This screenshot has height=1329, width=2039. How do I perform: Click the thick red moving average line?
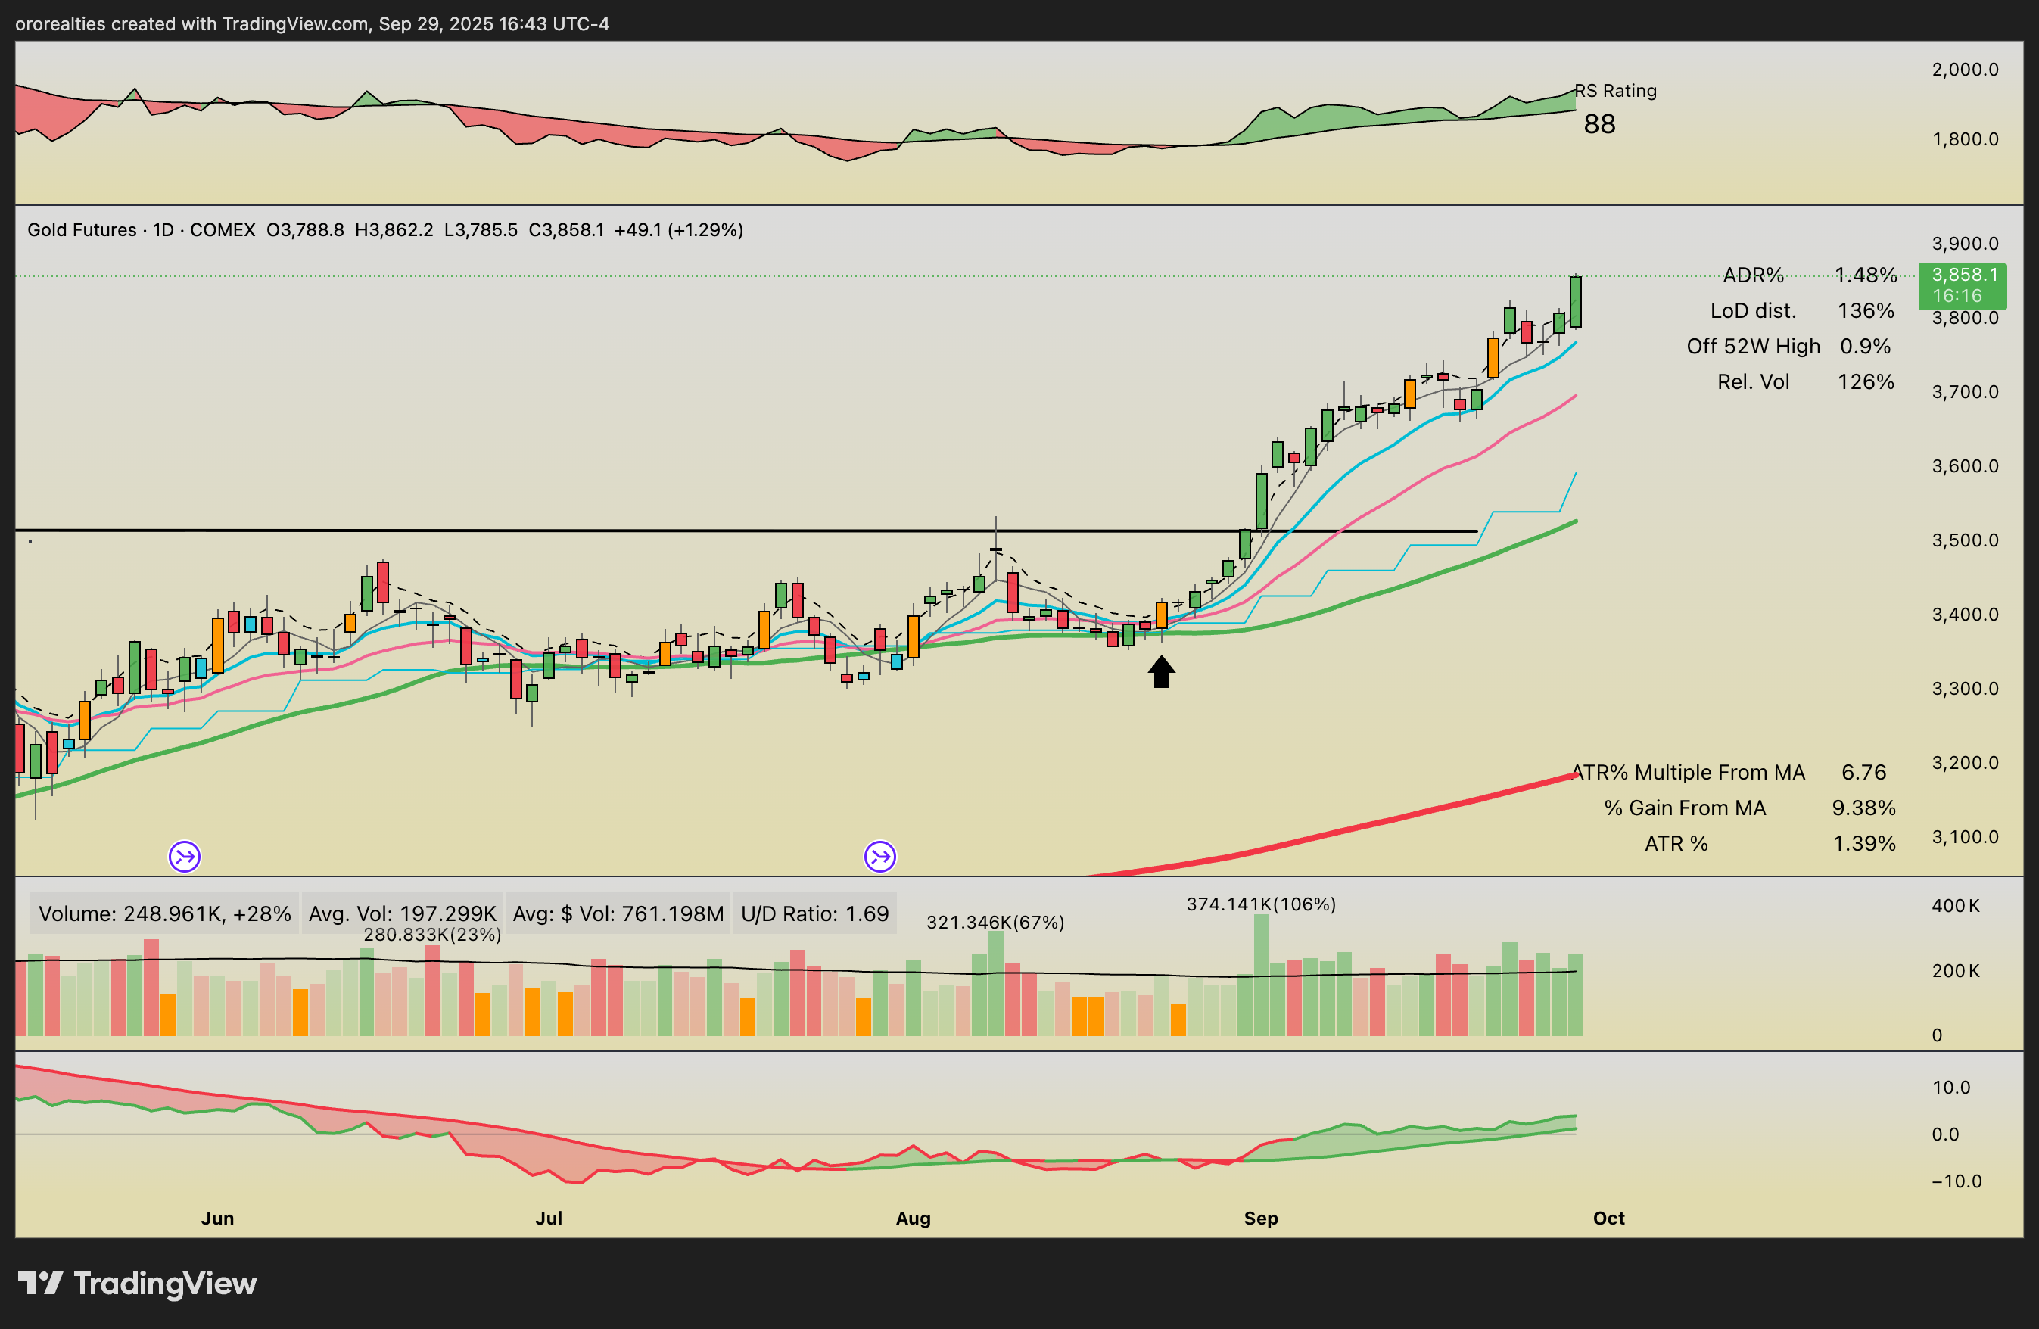(1371, 824)
